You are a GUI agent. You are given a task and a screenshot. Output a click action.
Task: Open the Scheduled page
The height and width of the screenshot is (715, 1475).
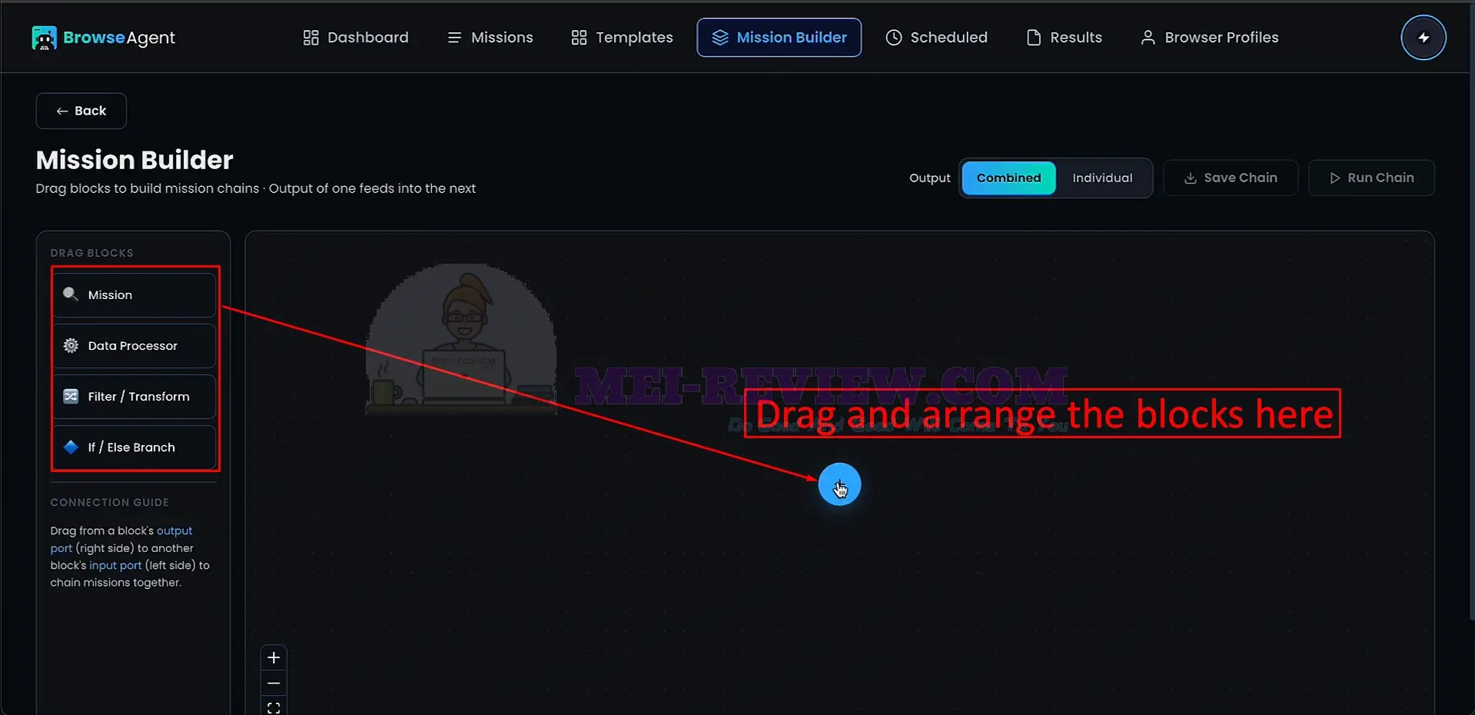937,38
